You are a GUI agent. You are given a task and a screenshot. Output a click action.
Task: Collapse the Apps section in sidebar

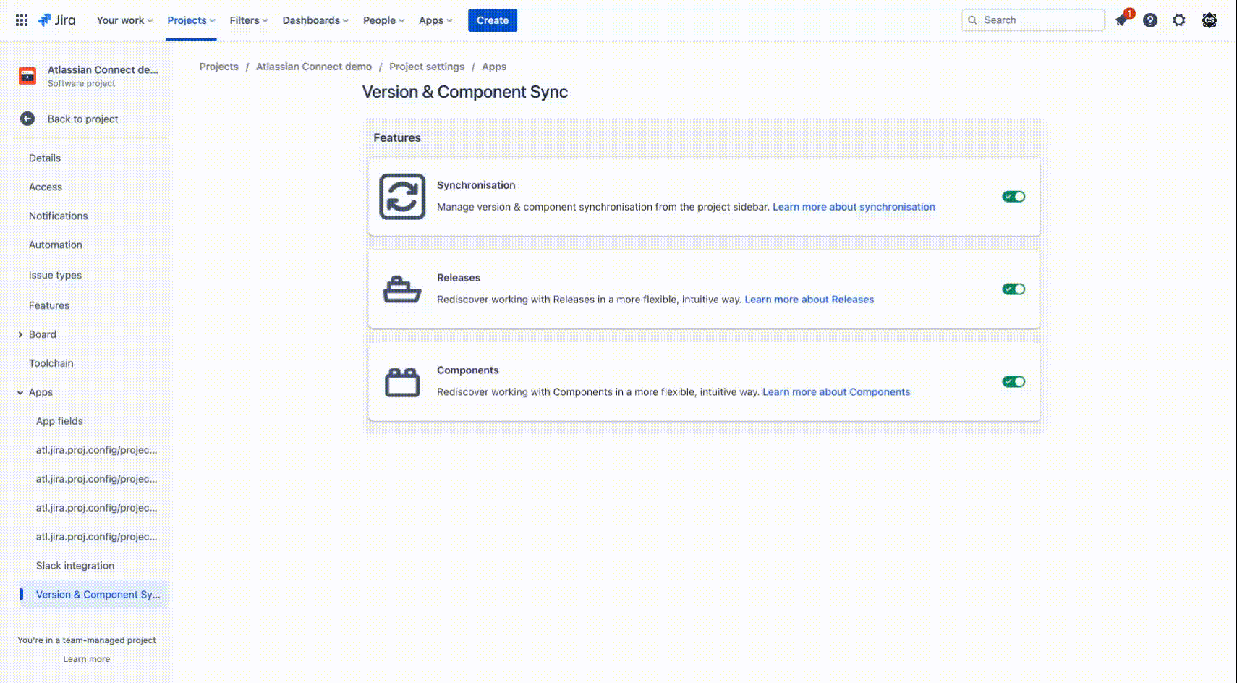pos(20,392)
